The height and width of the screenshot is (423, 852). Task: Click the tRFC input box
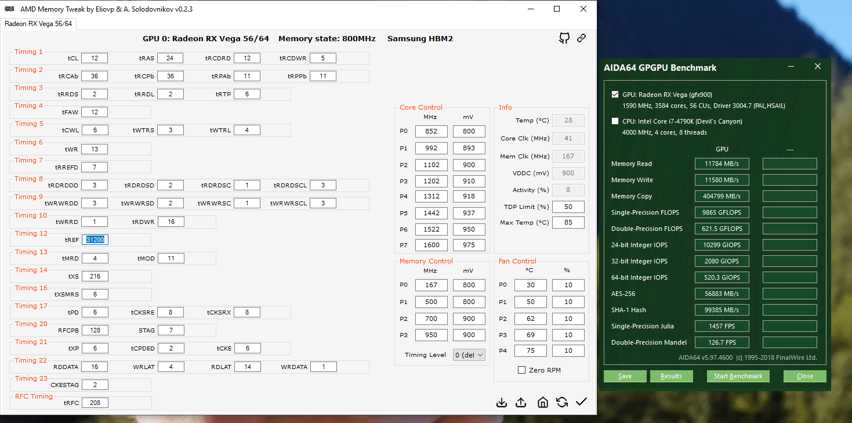coord(95,403)
